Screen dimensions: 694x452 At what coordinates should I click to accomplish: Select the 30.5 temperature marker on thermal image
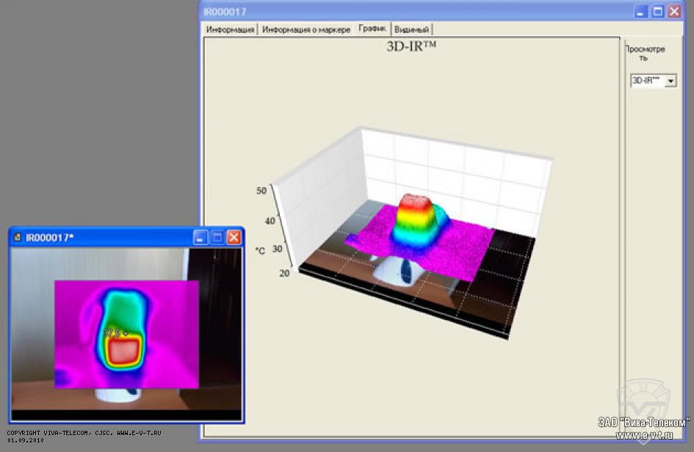tap(115, 332)
